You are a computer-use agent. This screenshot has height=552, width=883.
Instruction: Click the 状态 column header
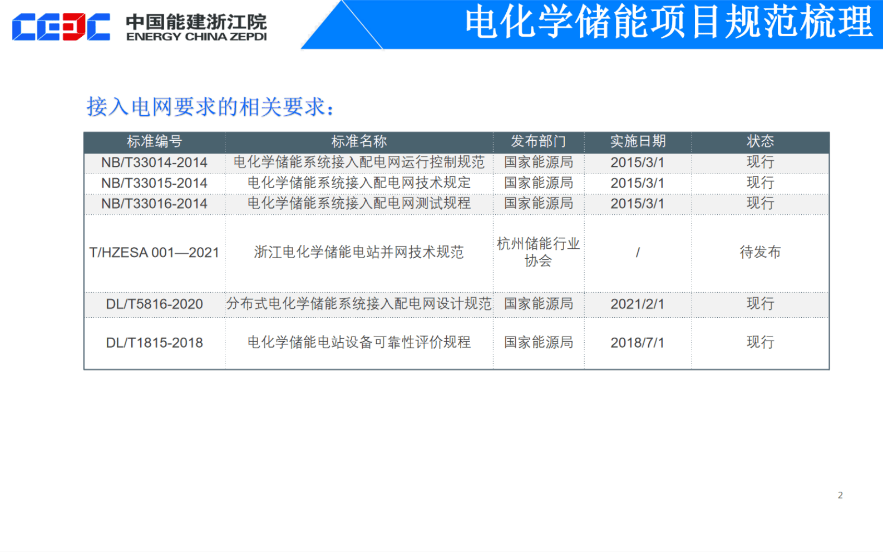tap(760, 142)
